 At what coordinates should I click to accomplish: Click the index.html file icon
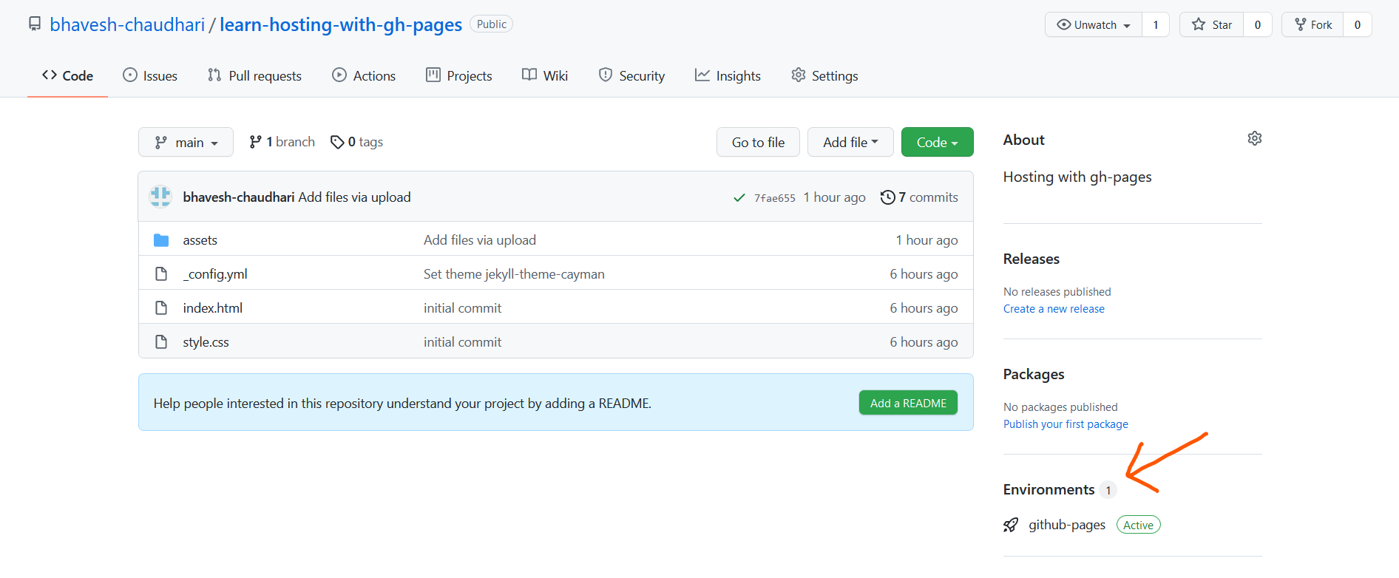(x=161, y=308)
